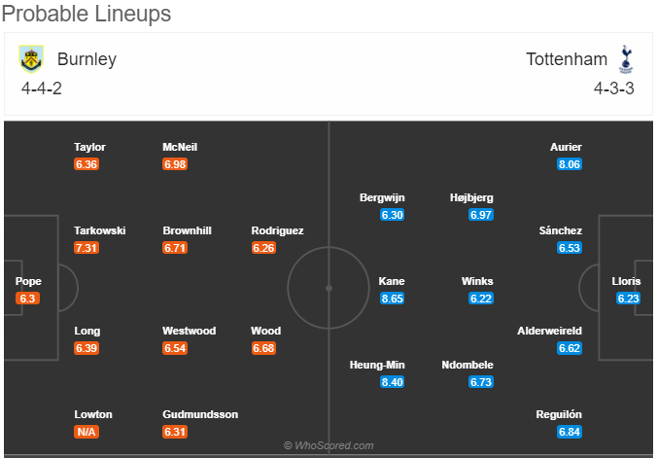Viewport: 658px width, 458px height.
Task: Select Lowton's N/A rating badge
Action: (x=87, y=432)
